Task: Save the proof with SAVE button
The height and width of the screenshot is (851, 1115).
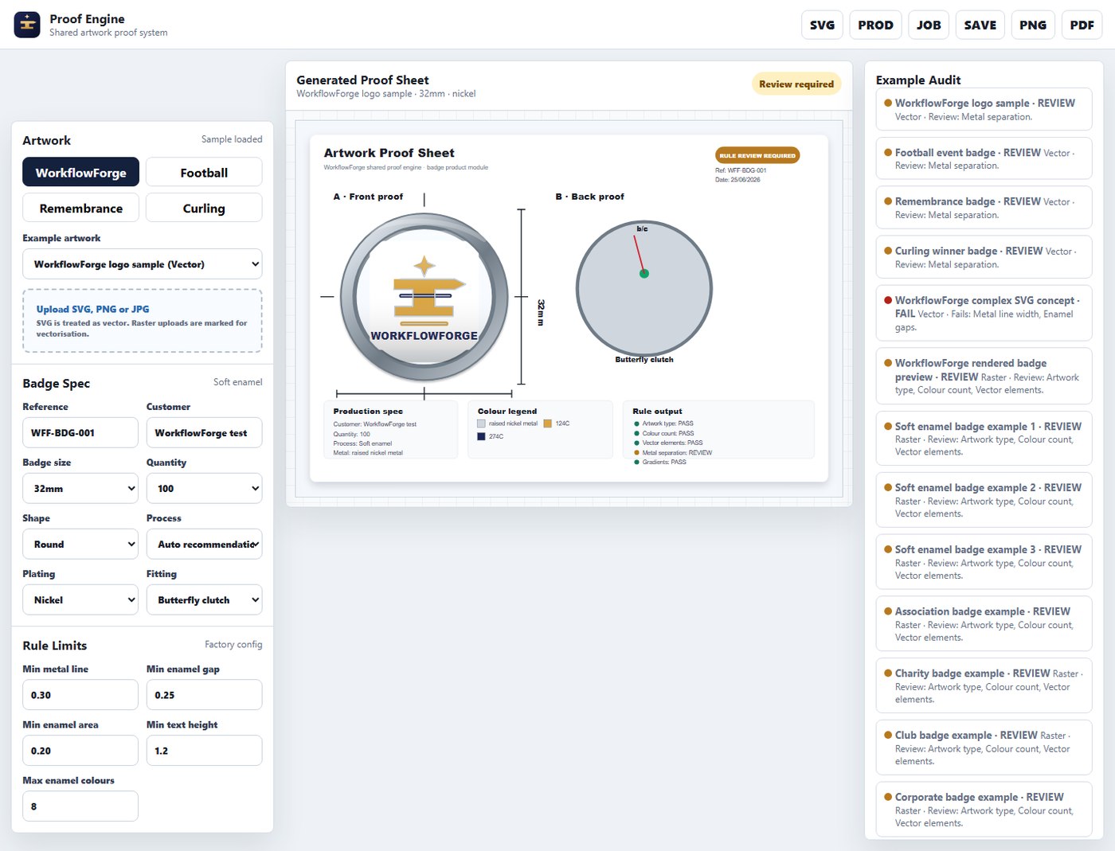Action: point(980,25)
